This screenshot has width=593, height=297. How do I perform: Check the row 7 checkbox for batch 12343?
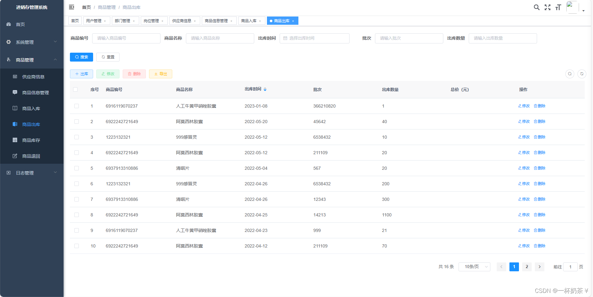[x=77, y=199]
